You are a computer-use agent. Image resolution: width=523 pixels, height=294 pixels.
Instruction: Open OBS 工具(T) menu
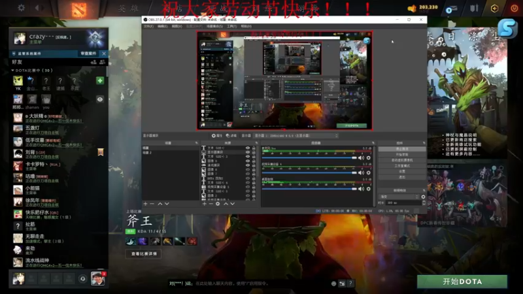(x=232, y=26)
